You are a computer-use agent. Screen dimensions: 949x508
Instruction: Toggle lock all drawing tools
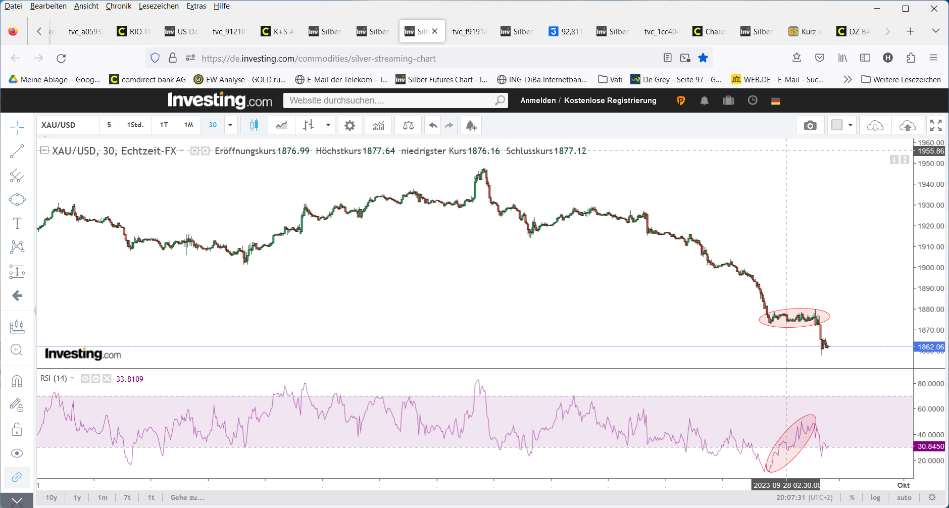[x=17, y=429]
